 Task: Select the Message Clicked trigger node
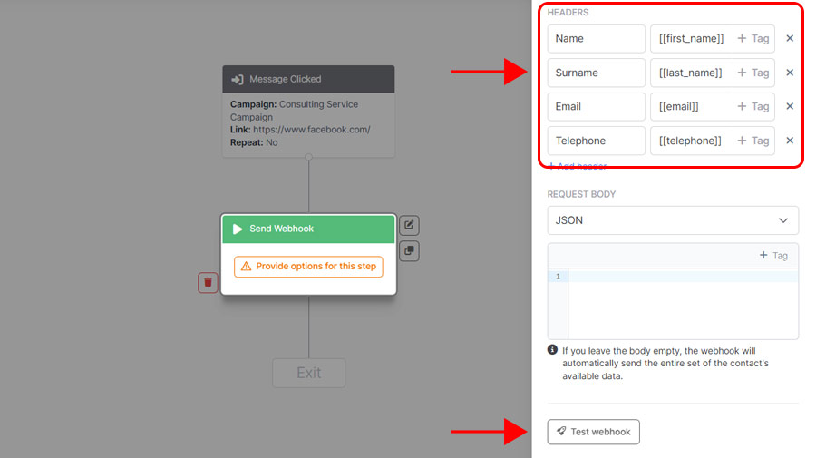[x=308, y=79]
